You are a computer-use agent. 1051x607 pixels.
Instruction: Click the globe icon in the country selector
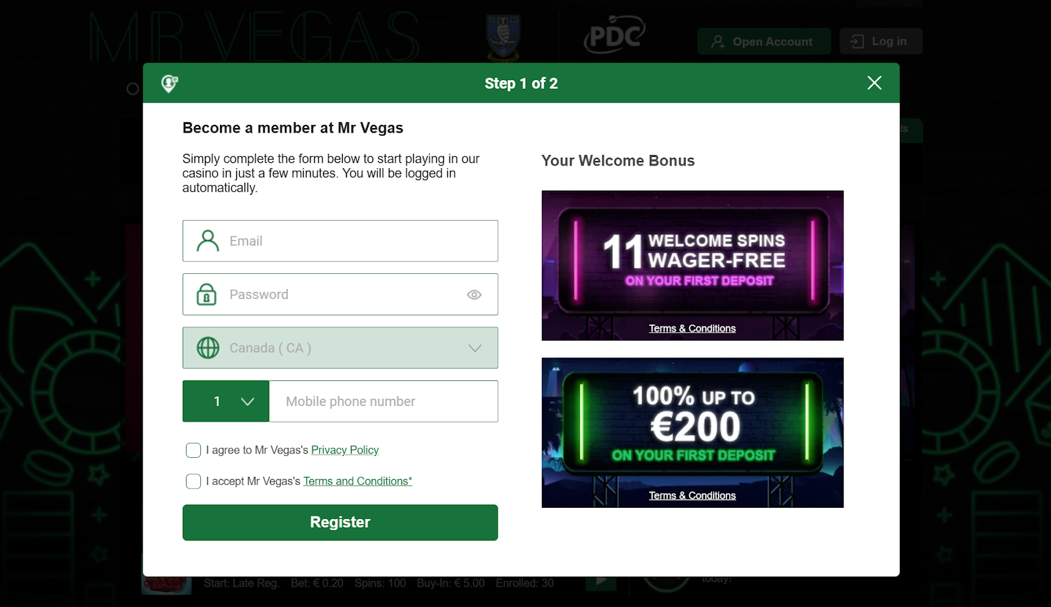tap(208, 348)
